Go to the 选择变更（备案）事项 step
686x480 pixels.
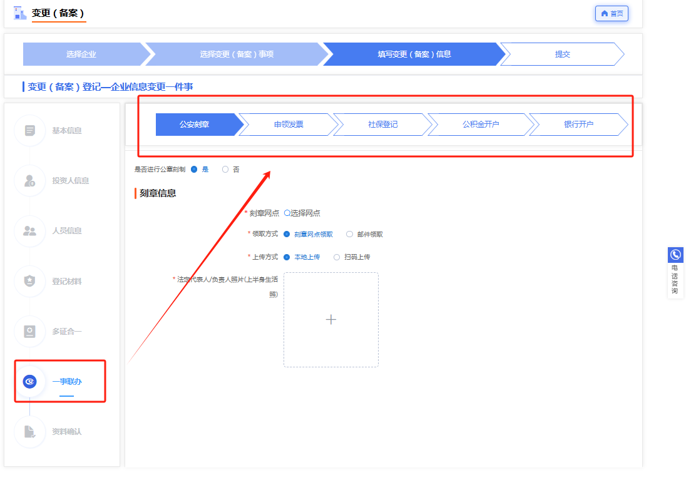(237, 54)
